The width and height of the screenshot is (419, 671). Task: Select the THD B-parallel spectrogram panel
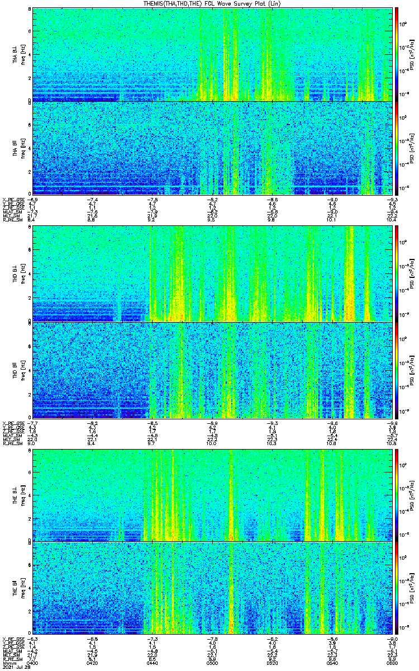[212, 370]
